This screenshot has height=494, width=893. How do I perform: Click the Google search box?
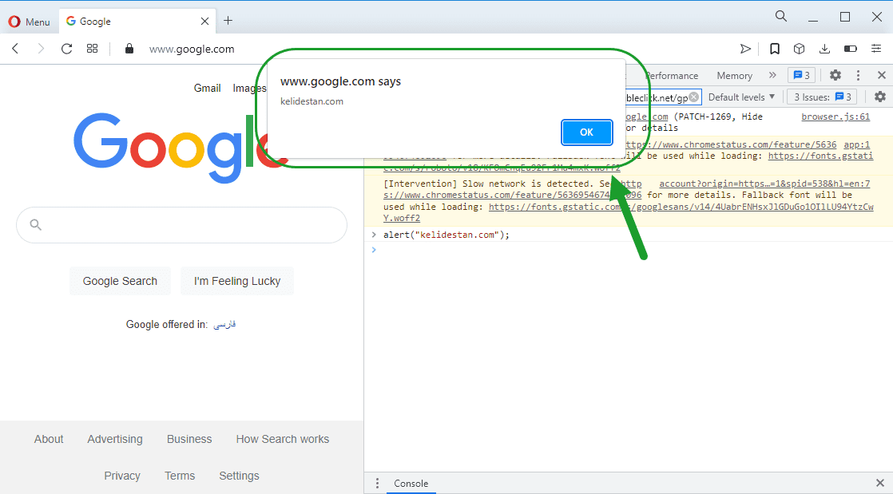click(181, 225)
